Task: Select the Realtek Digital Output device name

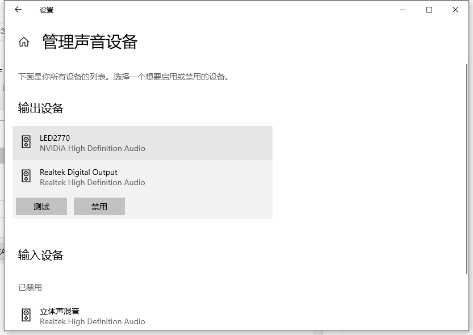Action: 78,172
